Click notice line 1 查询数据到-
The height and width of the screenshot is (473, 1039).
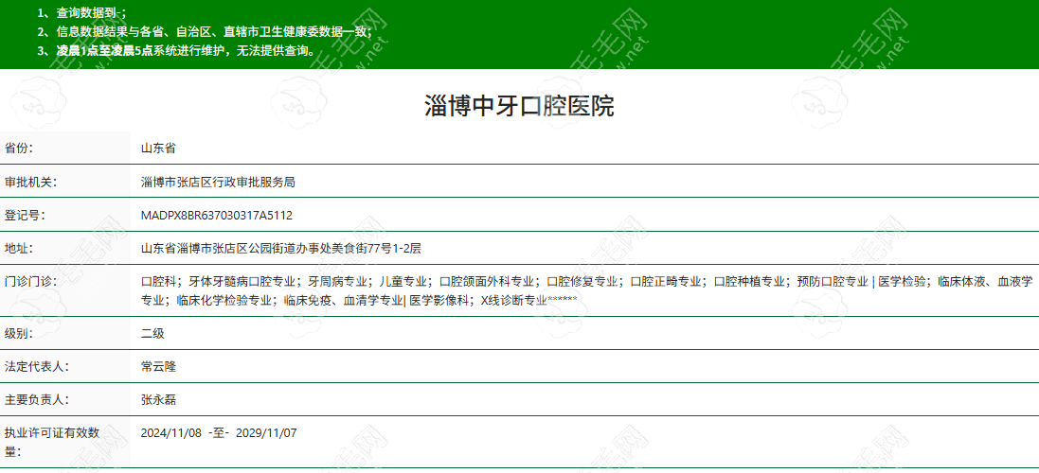(x=81, y=12)
